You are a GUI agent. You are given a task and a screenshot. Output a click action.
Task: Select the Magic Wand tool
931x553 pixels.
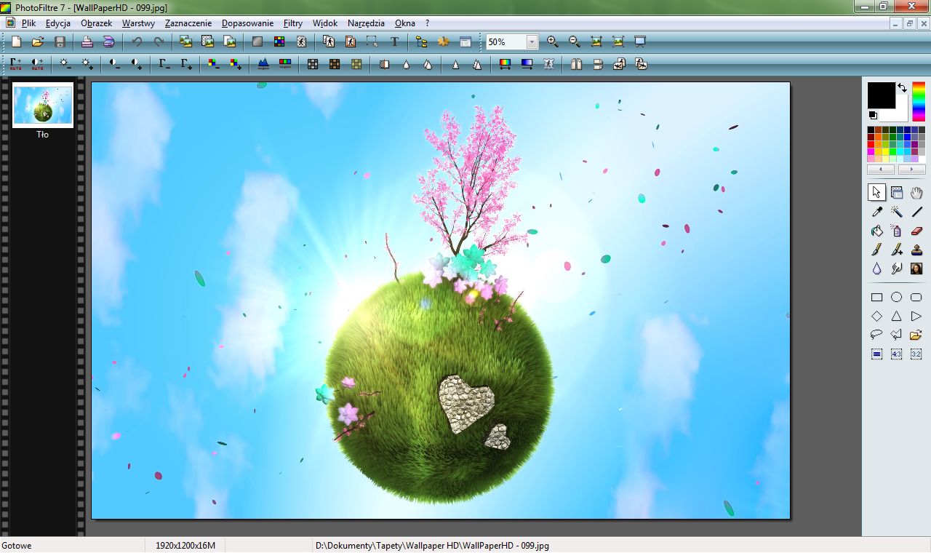coord(896,211)
